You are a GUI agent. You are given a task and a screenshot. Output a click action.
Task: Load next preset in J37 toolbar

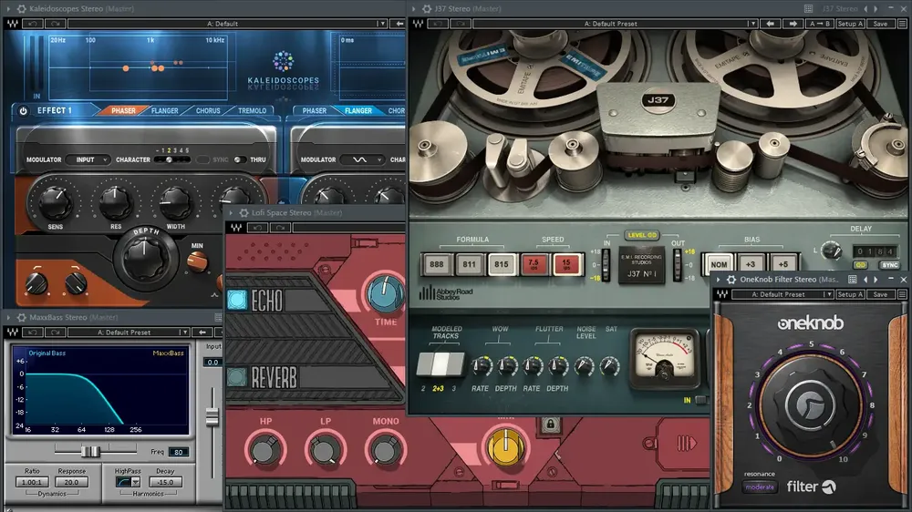pyautogui.click(x=793, y=24)
